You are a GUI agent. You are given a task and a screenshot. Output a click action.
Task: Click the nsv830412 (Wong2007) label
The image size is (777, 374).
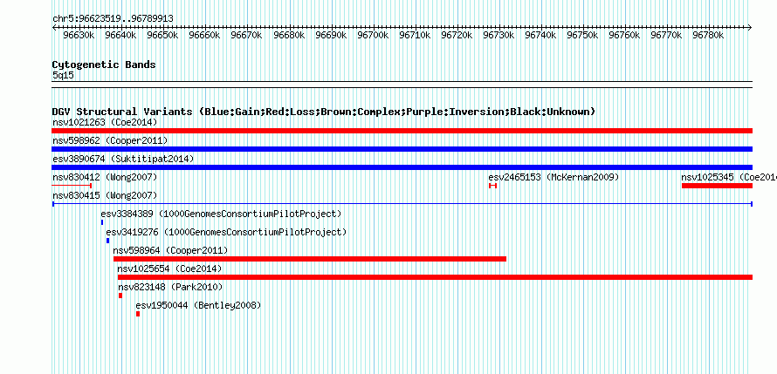pos(105,177)
